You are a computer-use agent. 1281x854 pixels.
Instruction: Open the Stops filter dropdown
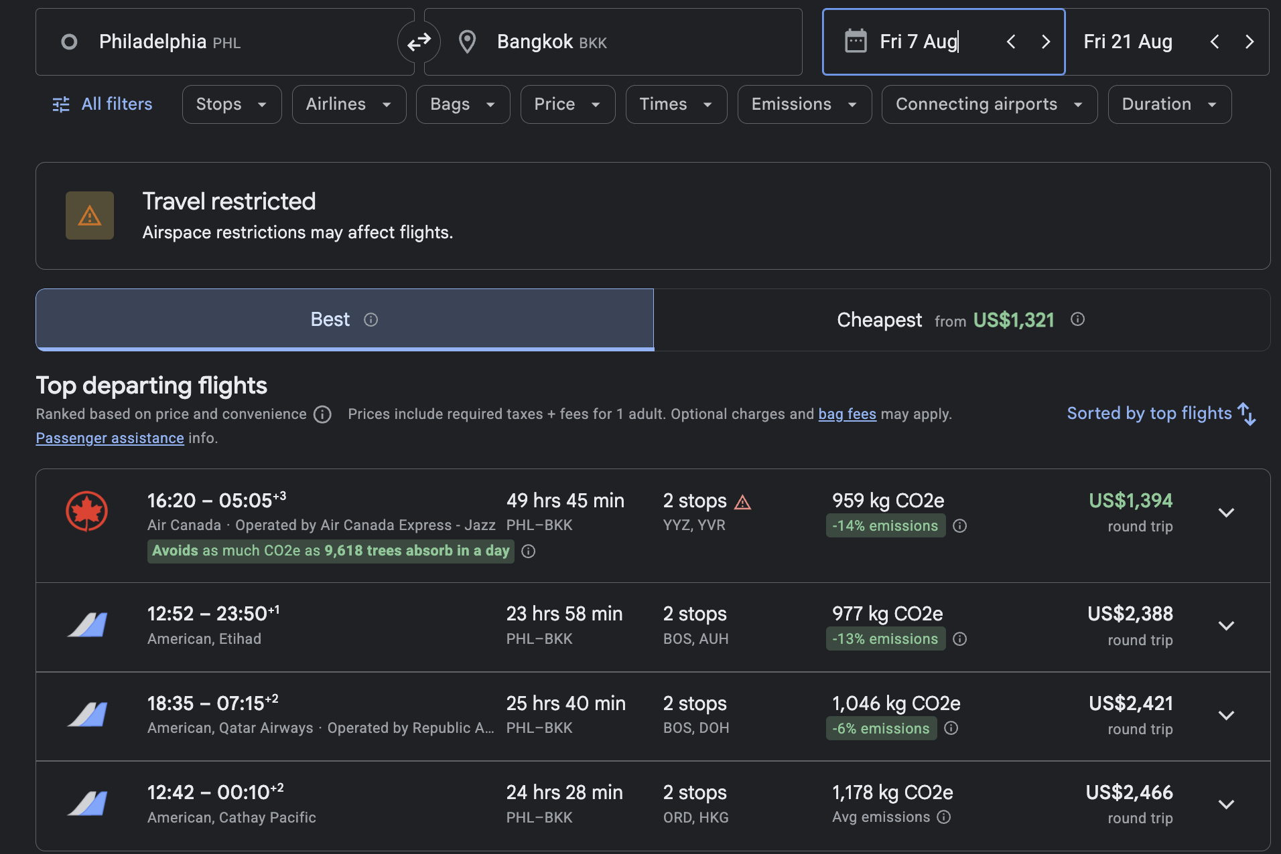pyautogui.click(x=232, y=104)
